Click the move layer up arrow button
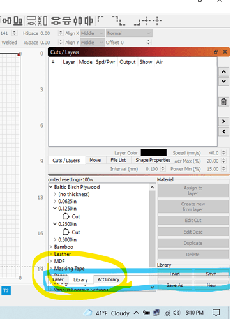The height and width of the screenshot is (319, 233). 223,72
